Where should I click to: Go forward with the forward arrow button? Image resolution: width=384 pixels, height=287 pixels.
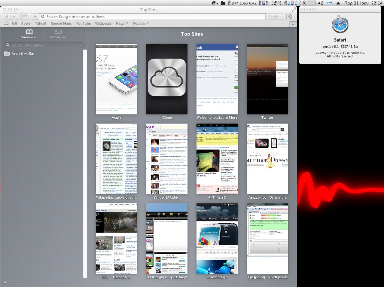[14, 17]
